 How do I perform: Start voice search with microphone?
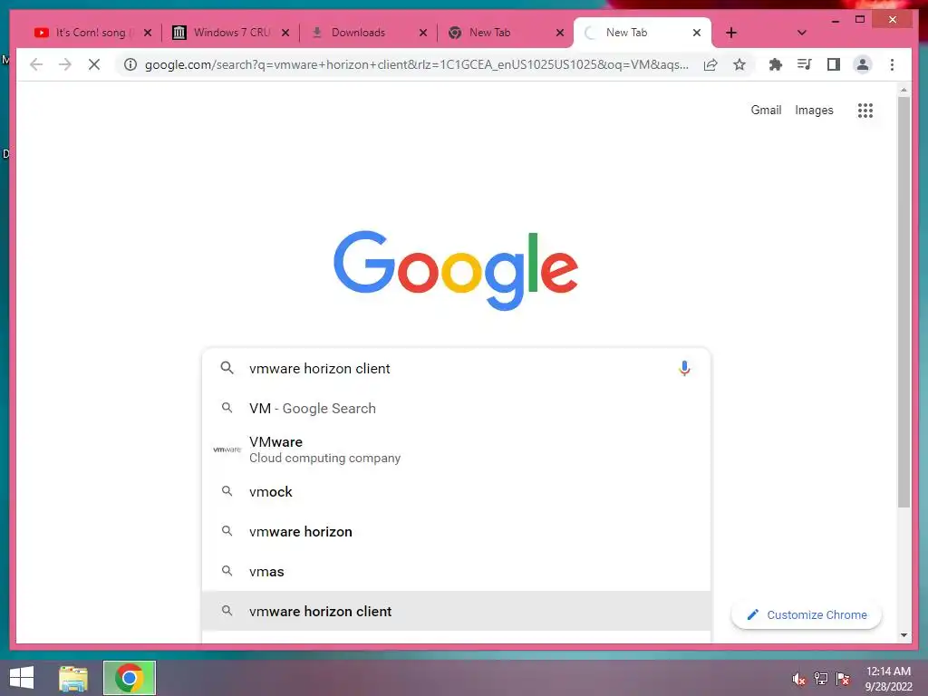pyautogui.click(x=684, y=368)
